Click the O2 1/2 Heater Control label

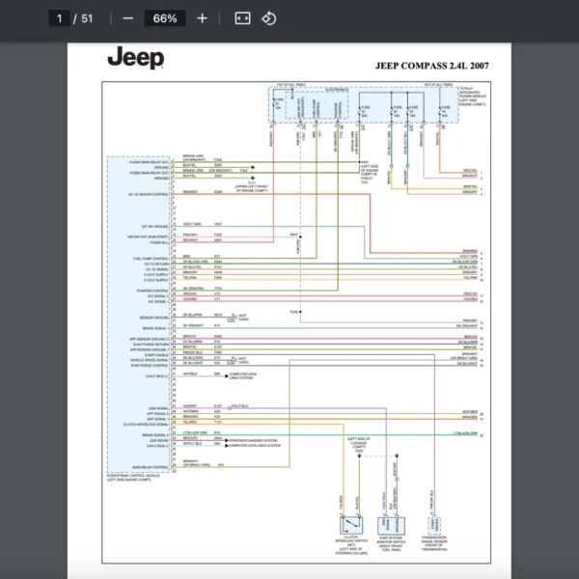(x=149, y=193)
